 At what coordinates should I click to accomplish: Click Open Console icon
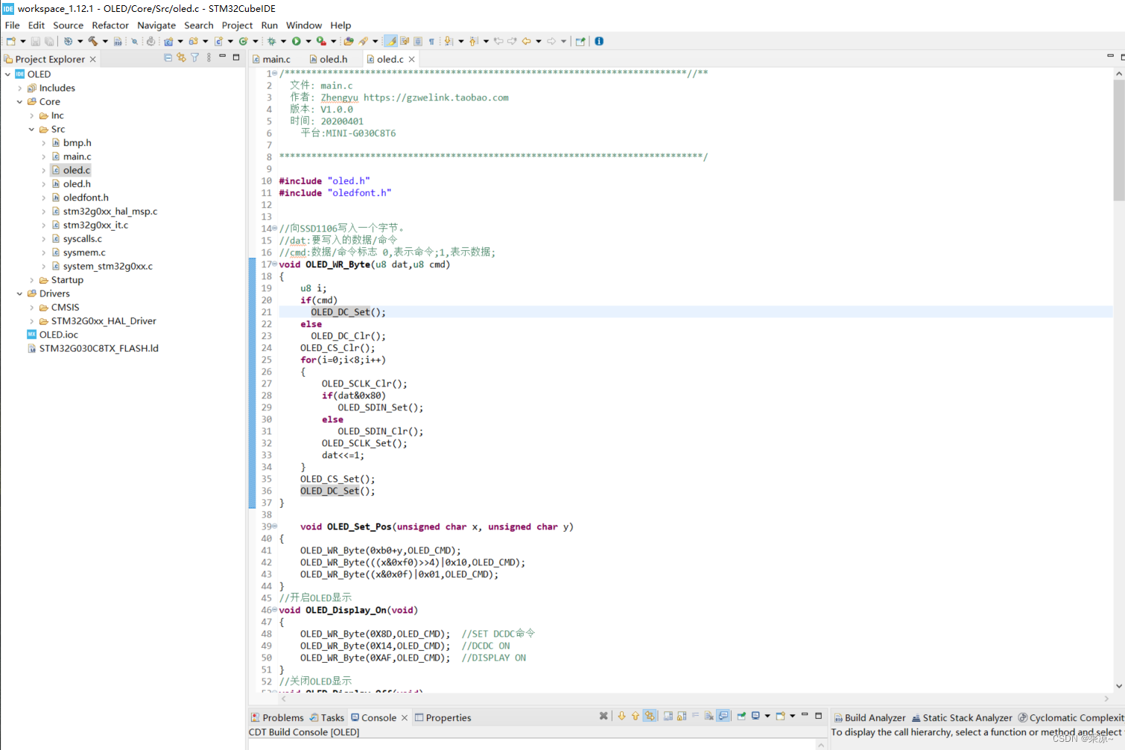coord(780,716)
